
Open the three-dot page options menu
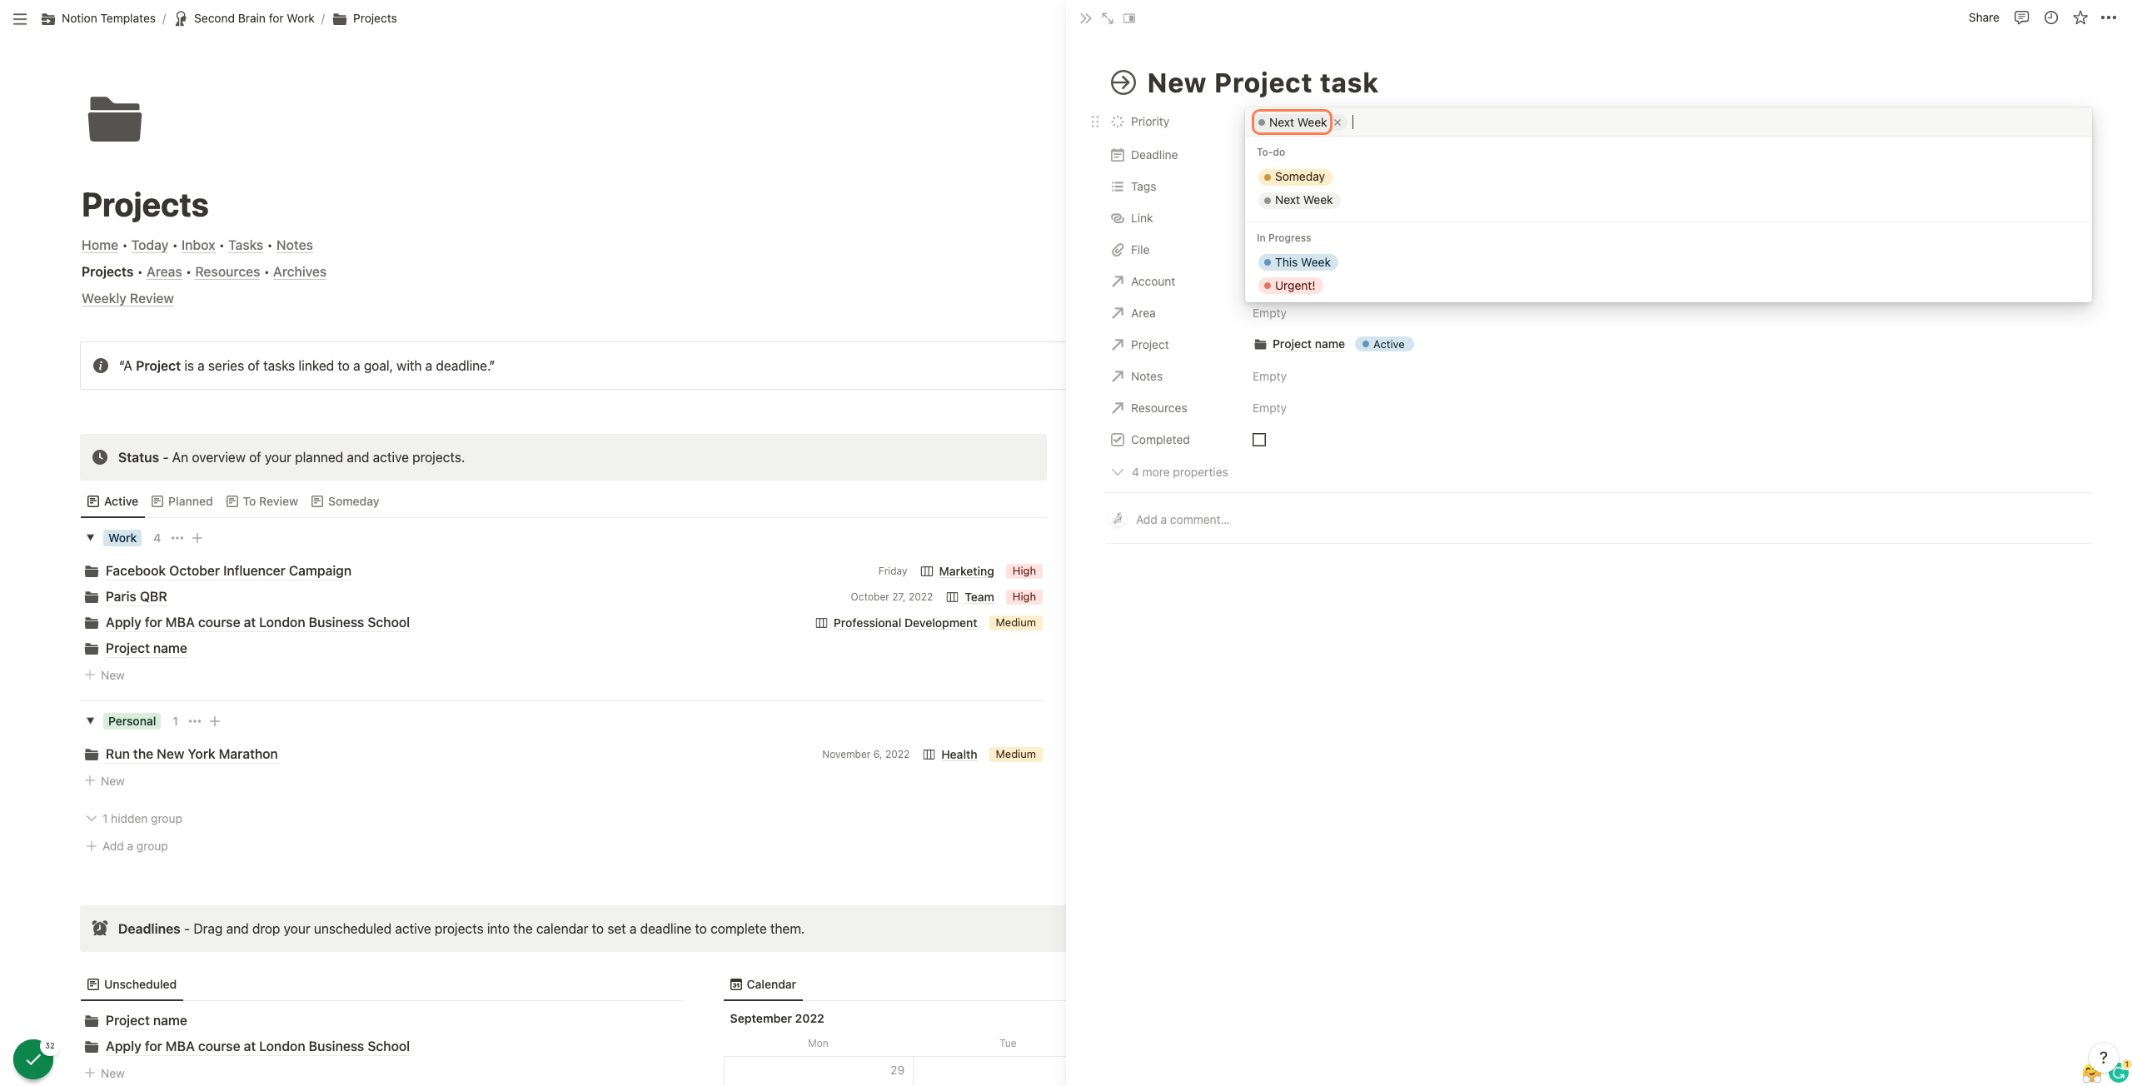tap(2109, 17)
